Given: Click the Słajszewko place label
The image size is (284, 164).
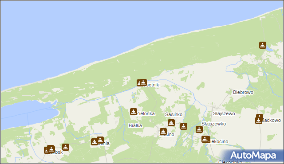Looking at the screenshot, I should click(x=214, y=124).
